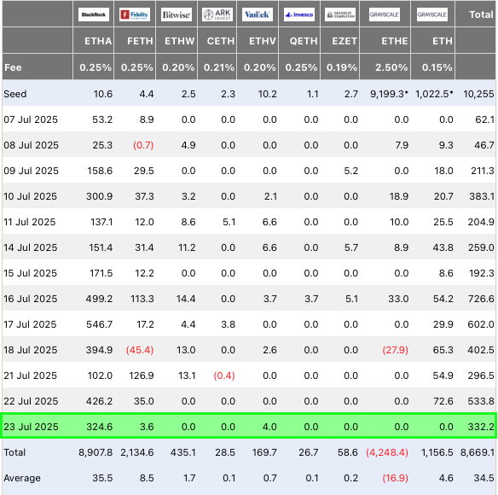
Task: Click the Franklin Templeton logo
Action: pyautogui.click(x=340, y=15)
